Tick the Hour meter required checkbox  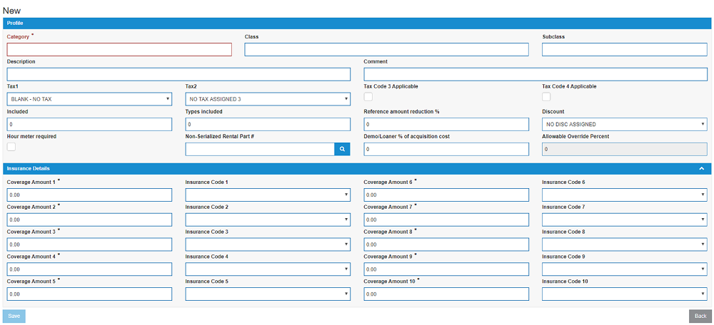point(11,146)
